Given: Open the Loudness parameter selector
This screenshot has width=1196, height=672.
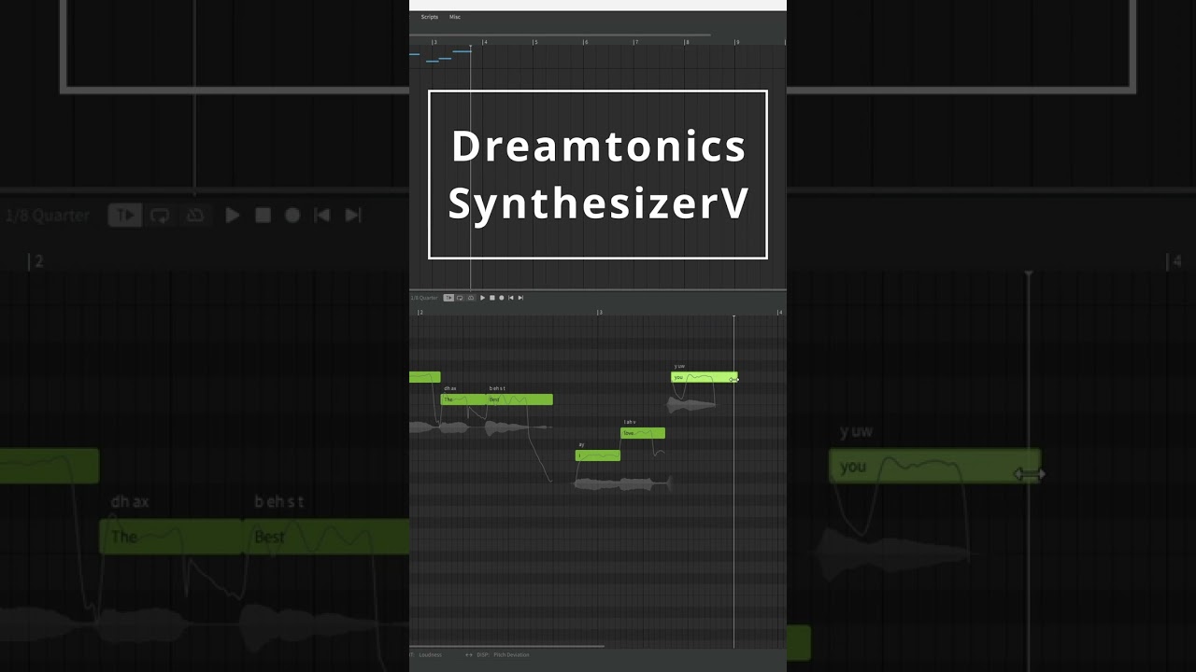Looking at the screenshot, I should [x=430, y=655].
